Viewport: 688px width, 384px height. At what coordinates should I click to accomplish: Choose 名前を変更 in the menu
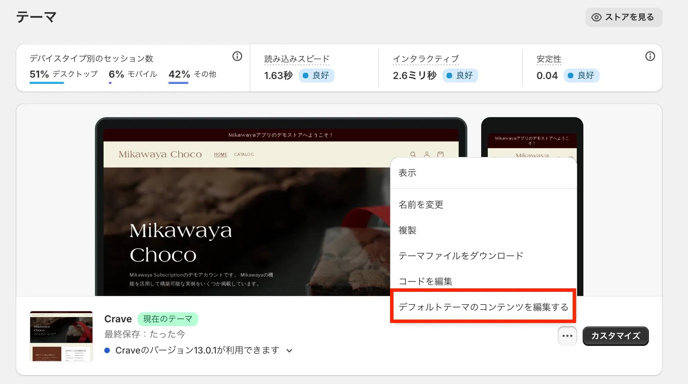click(x=421, y=204)
